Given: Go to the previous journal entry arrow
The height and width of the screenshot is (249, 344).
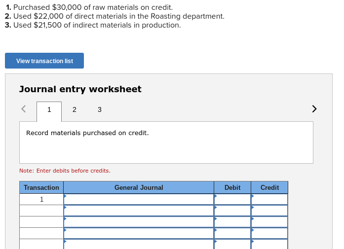Looking at the screenshot, I should point(24,108).
